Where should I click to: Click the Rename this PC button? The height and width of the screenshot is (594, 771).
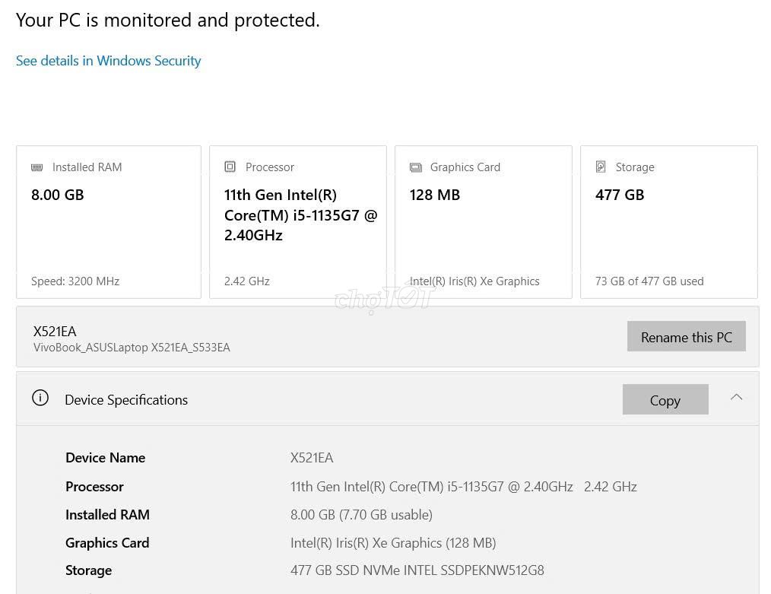tap(686, 336)
